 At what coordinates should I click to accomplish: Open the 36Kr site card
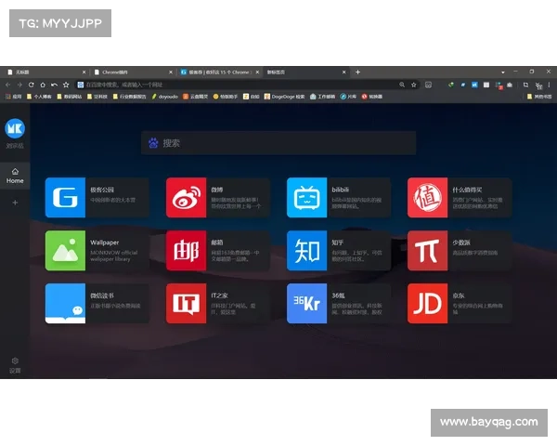pyautogui.click(x=339, y=304)
